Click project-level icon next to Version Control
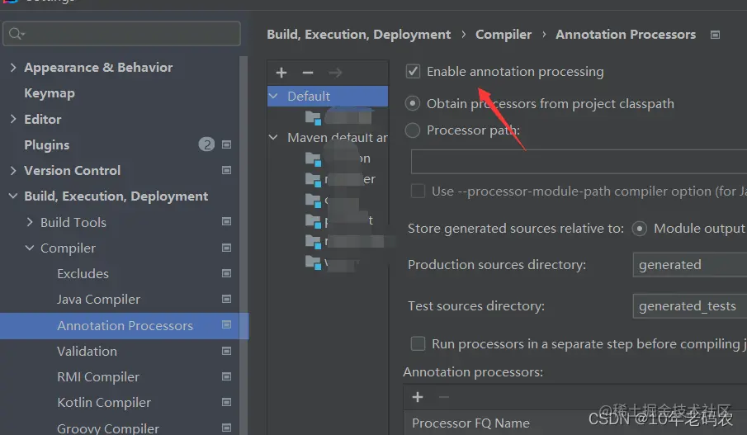This screenshot has width=747, height=435. click(x=227, y=170)
